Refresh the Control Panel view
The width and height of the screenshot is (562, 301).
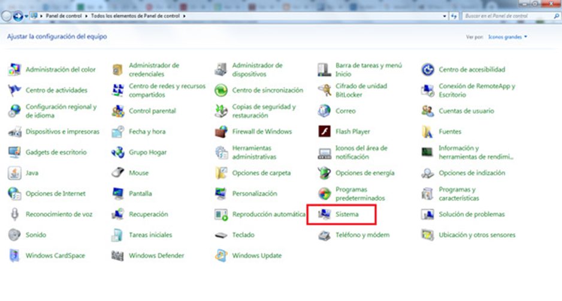pos(454,16)
